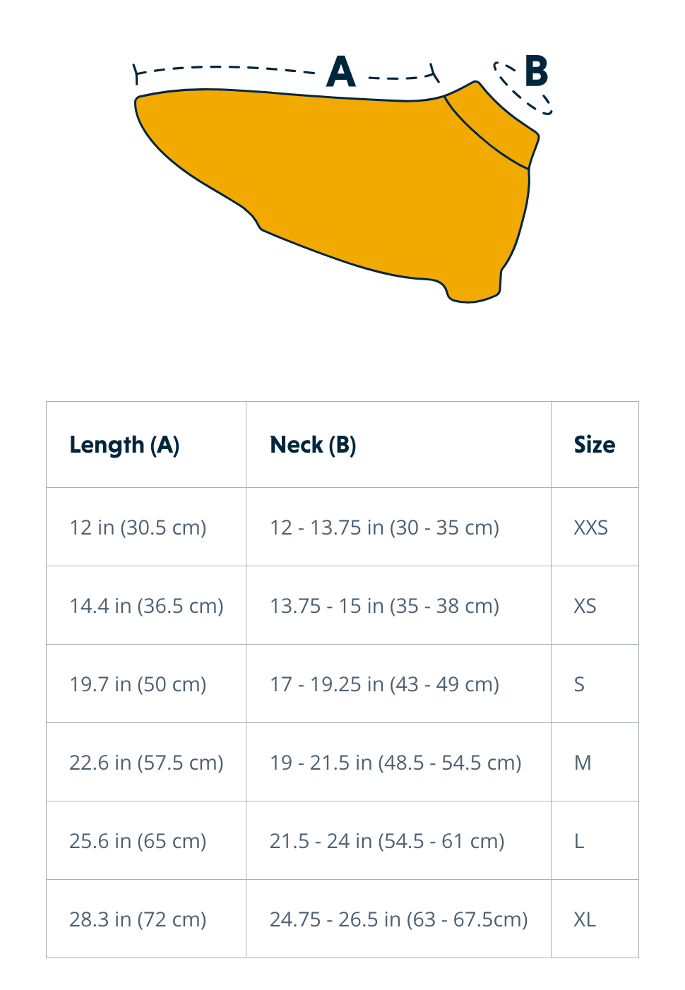Click the 19.7 in (50 cm) length cell

pyautogui.click(x=138, y=684)
